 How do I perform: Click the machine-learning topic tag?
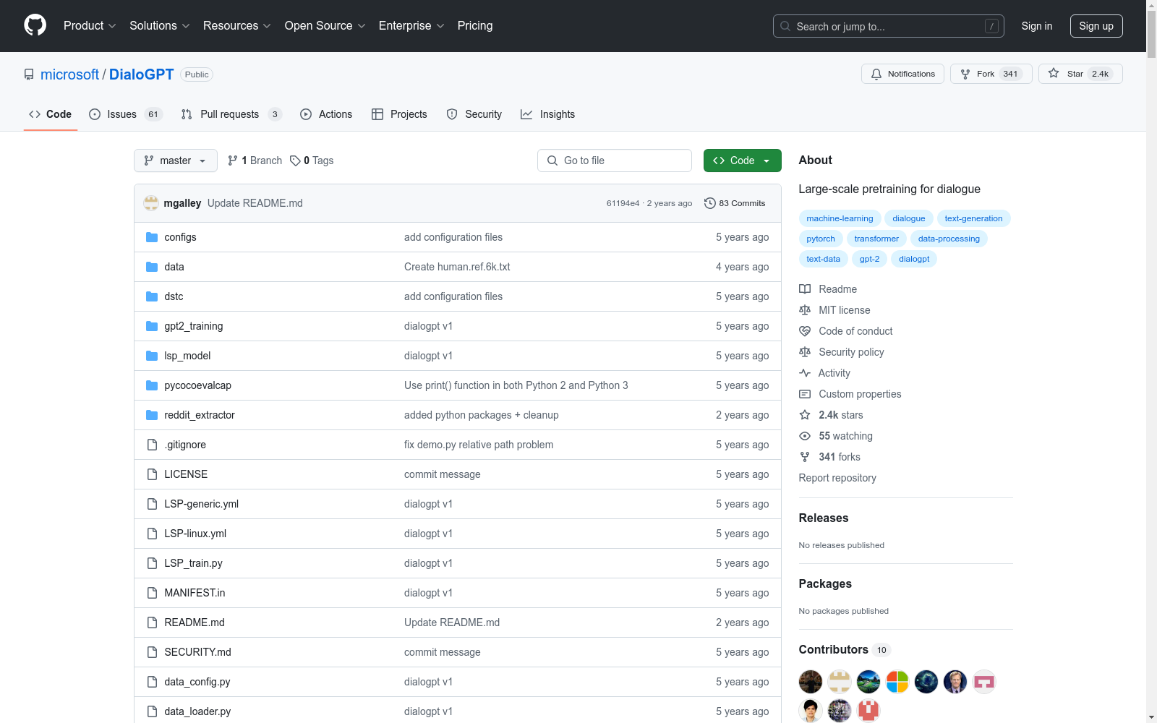840,218
